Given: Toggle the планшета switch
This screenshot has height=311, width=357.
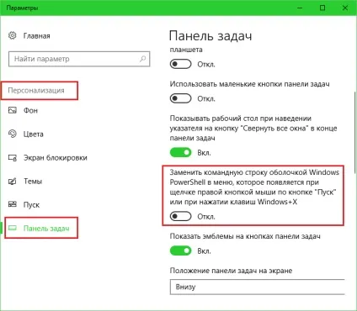Looking at the screenshot, I should 180,64.
